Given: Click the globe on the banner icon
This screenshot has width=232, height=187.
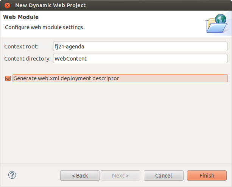Looking at the screenshot, I should coord(221,19).
